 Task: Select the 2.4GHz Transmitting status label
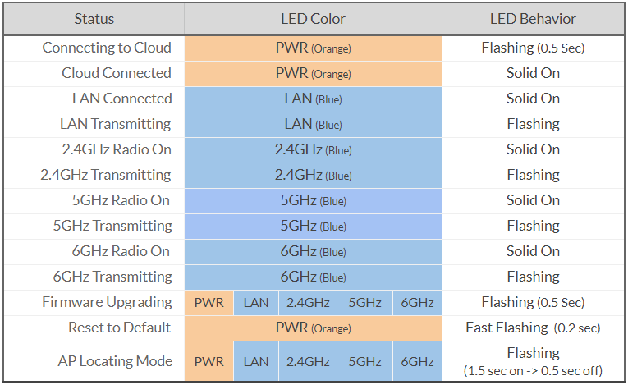[x=106, y=175]
